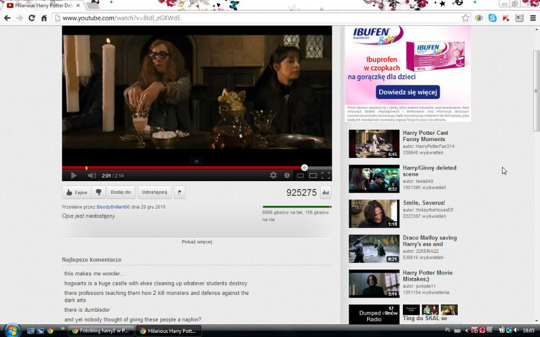Open the Dodaj do menu

click(x=121, y=192)
